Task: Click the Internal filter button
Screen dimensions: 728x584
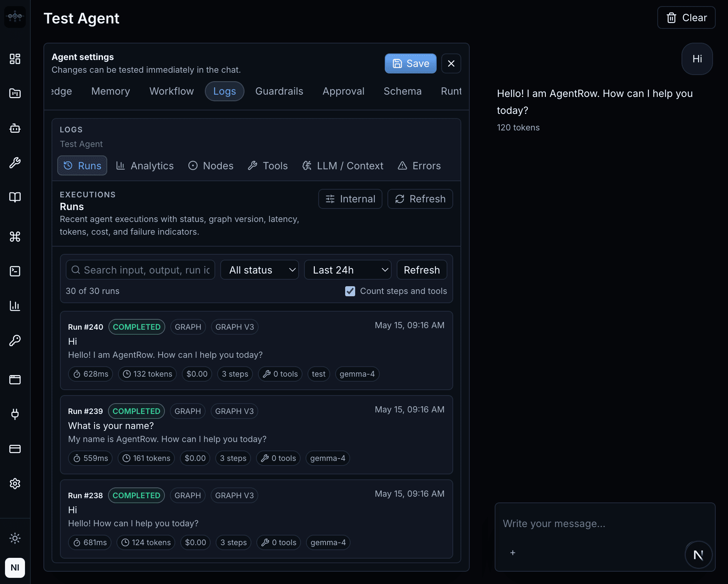Action: 350,199
